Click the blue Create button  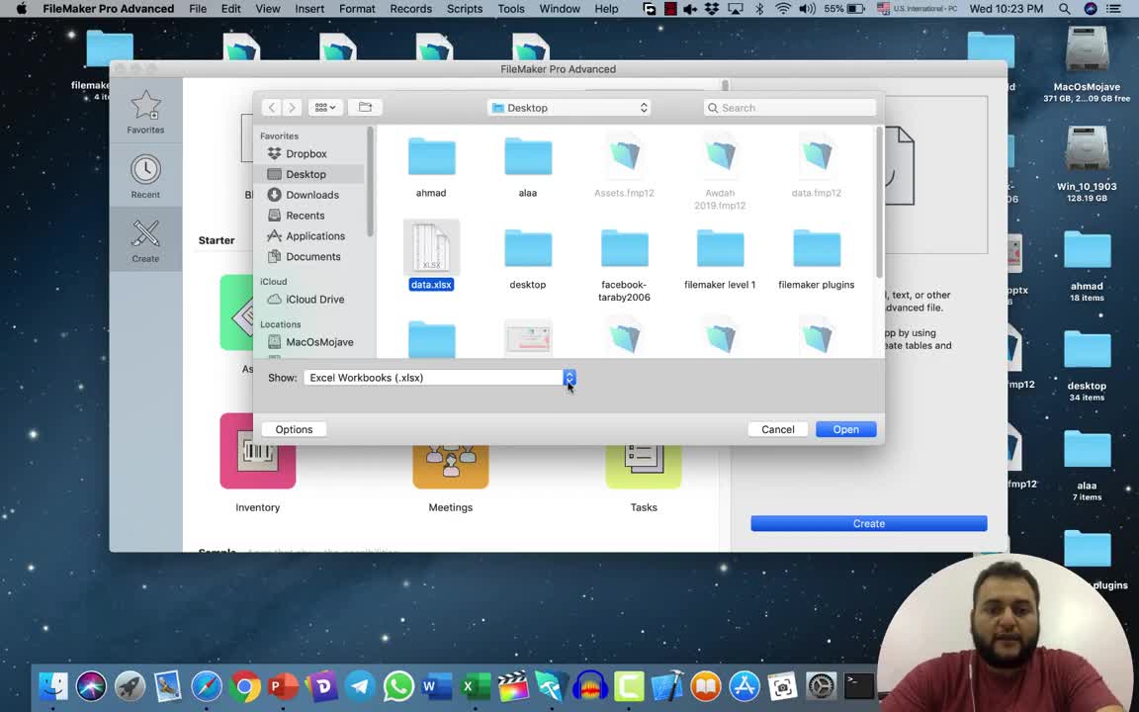pos(869,523)
